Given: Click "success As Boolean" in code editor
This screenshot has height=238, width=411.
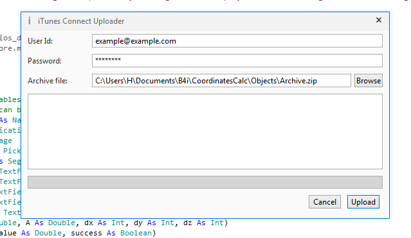Looking at the screenshot, I should [x=112, y=233].
